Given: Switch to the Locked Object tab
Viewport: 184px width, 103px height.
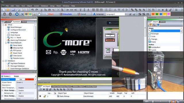Looking at the screenshot, I should pyautogui.click(x=91, y=86).
